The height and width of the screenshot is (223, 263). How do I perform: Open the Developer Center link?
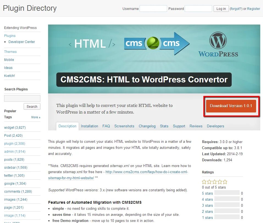click(x=22, y=42)
